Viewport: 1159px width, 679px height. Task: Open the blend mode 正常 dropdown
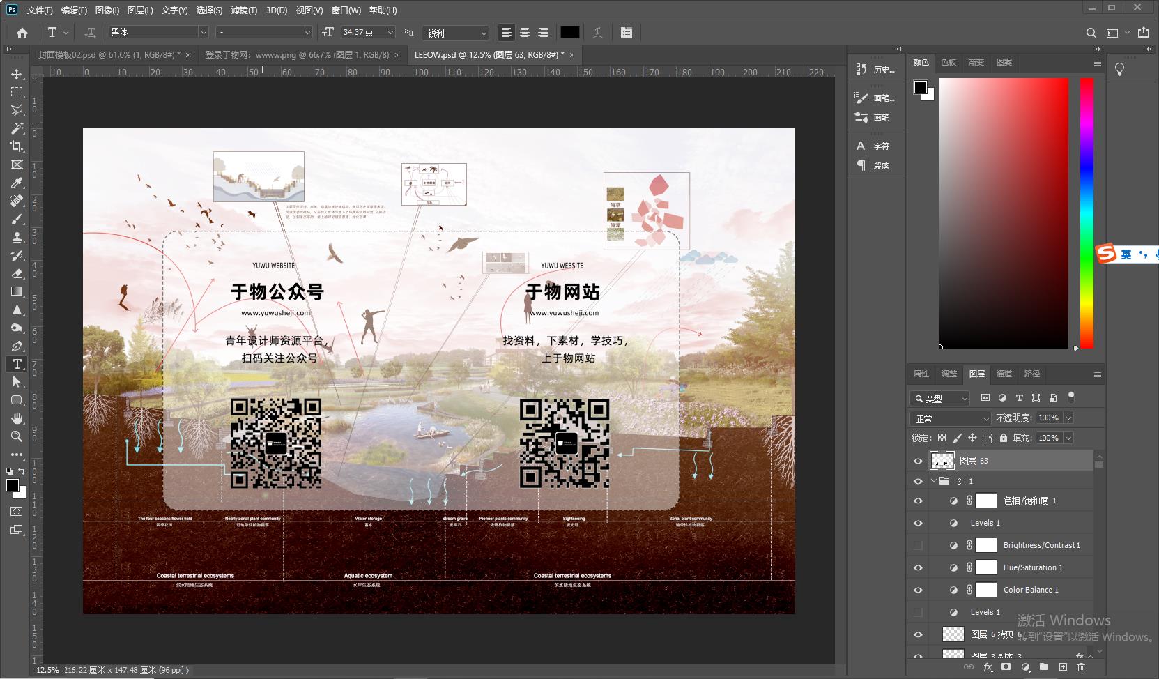pos(950,418)
